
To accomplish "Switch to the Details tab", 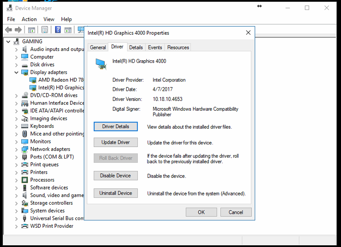I will pos(136,47).
